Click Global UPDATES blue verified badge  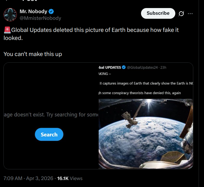[124, 68]
